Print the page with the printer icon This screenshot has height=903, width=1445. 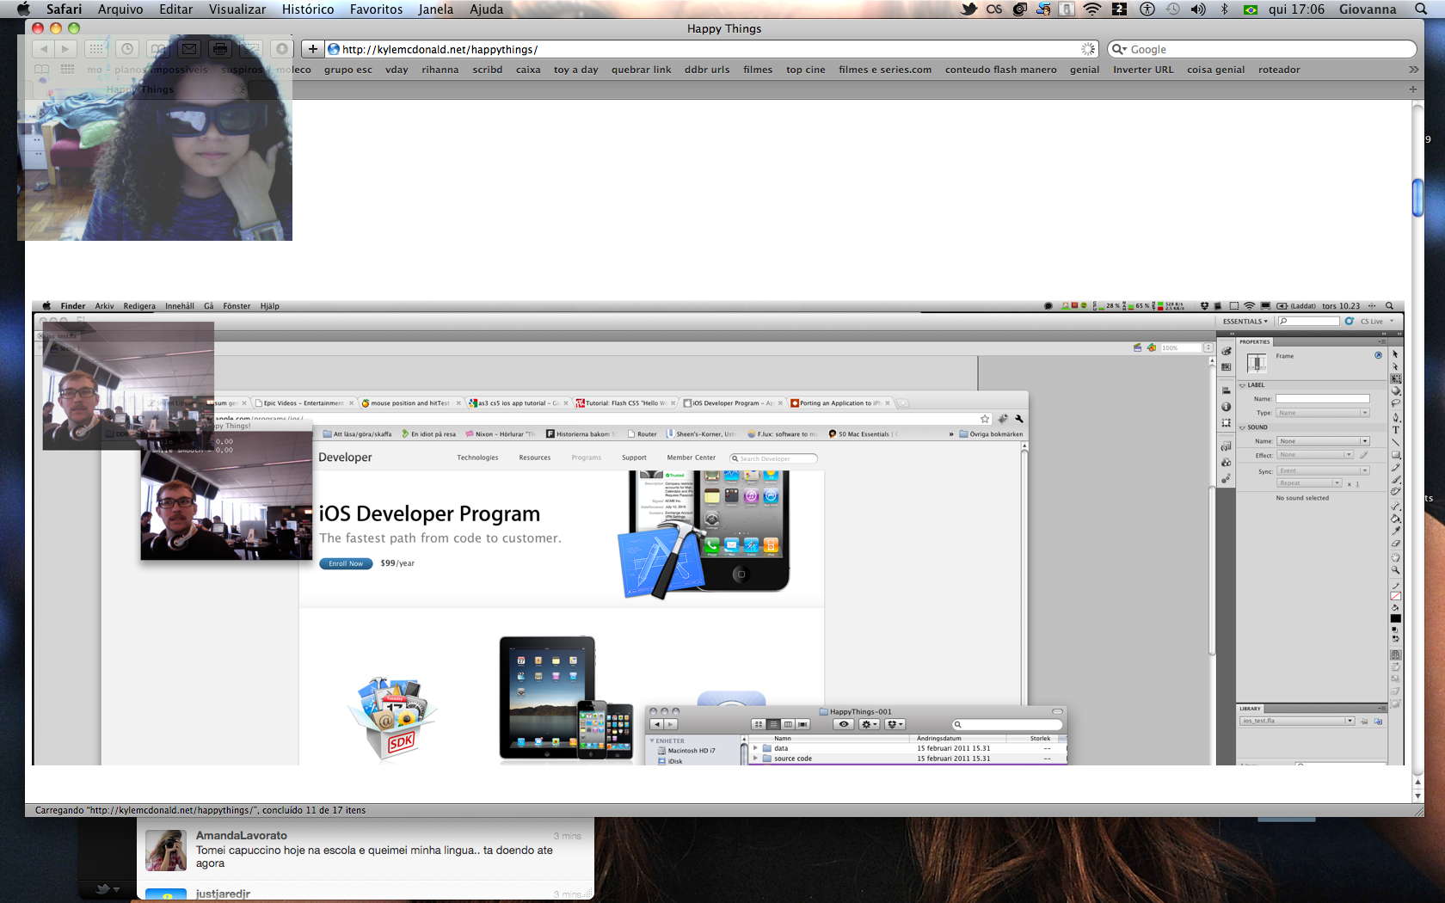[x=220, y=49]
